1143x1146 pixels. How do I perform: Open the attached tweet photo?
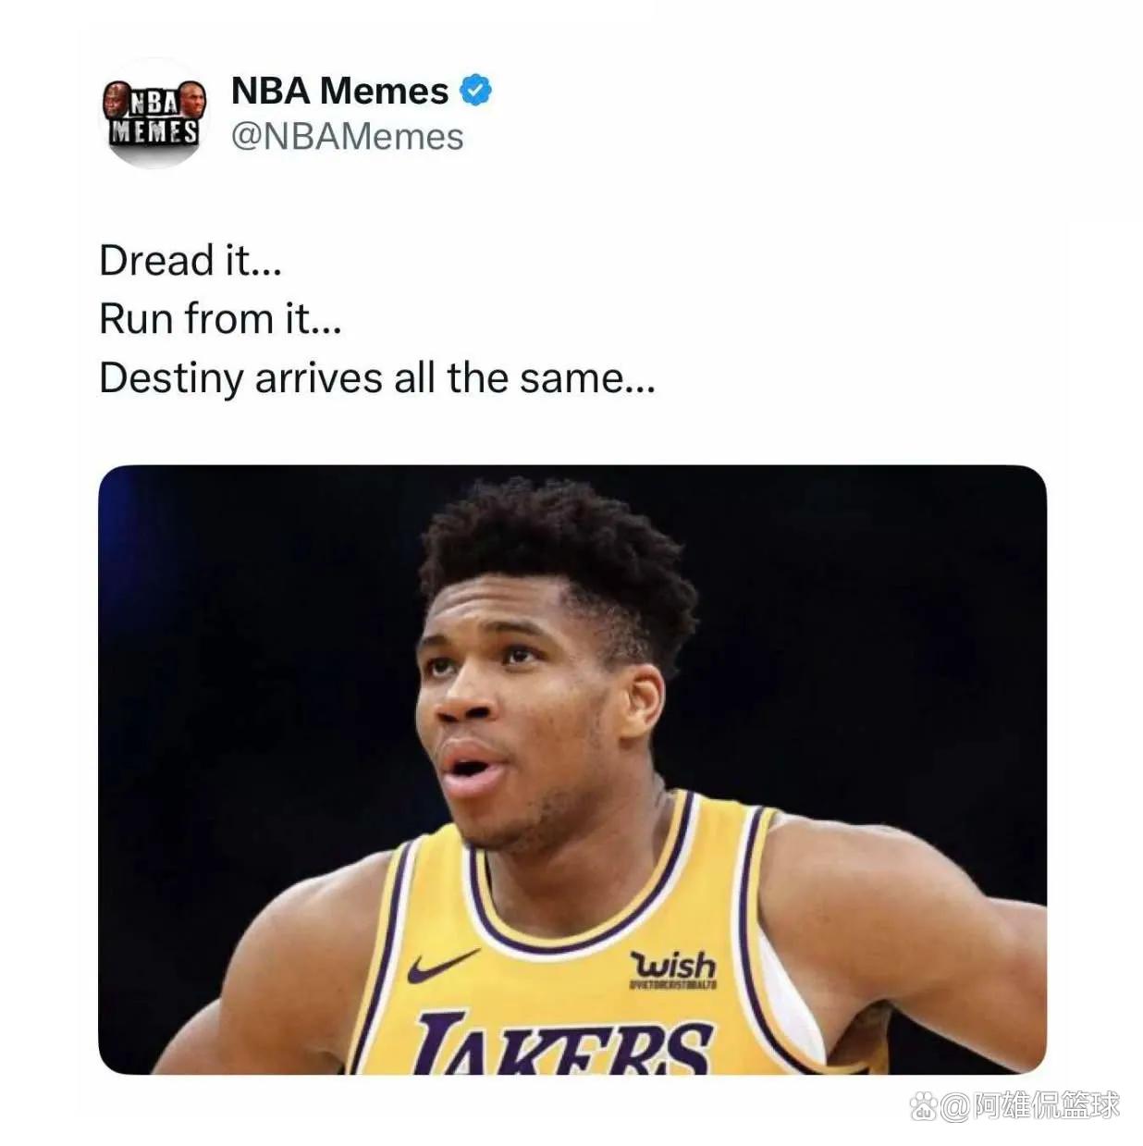coord(572,770)
